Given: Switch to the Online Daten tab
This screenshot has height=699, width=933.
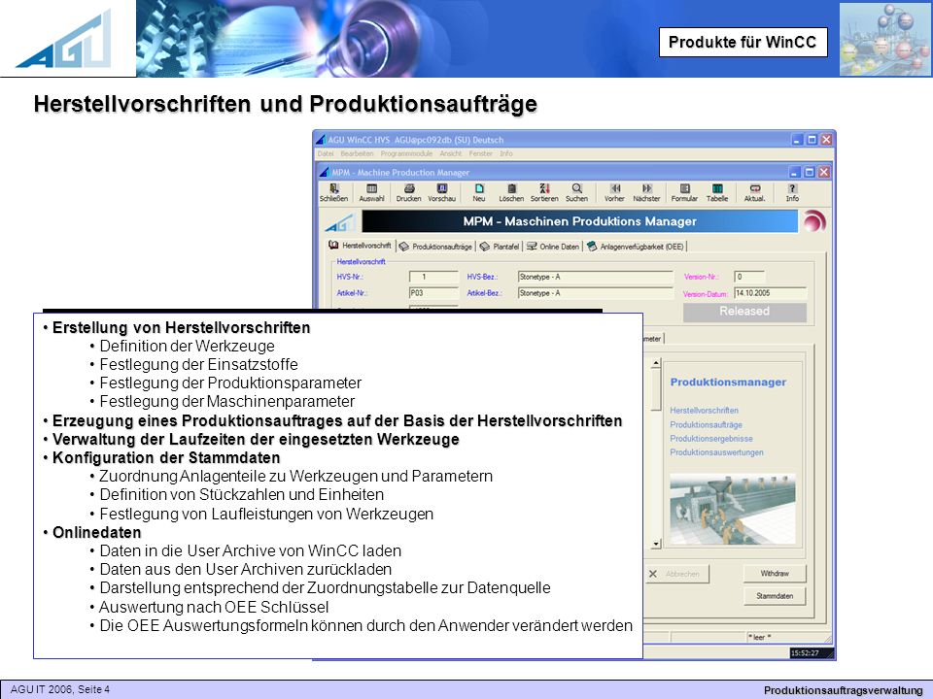Looking at the screenshot, I should 553,246.
